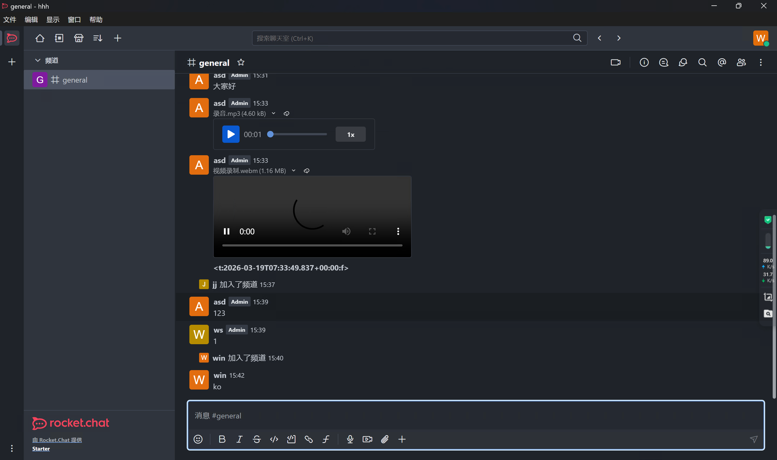Open the sort display options dropdown
Image resolution: width=777 pixels, height=460 pixels.
[98, 38]
